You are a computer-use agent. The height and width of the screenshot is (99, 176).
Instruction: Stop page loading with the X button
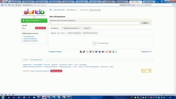pos(9,5)
